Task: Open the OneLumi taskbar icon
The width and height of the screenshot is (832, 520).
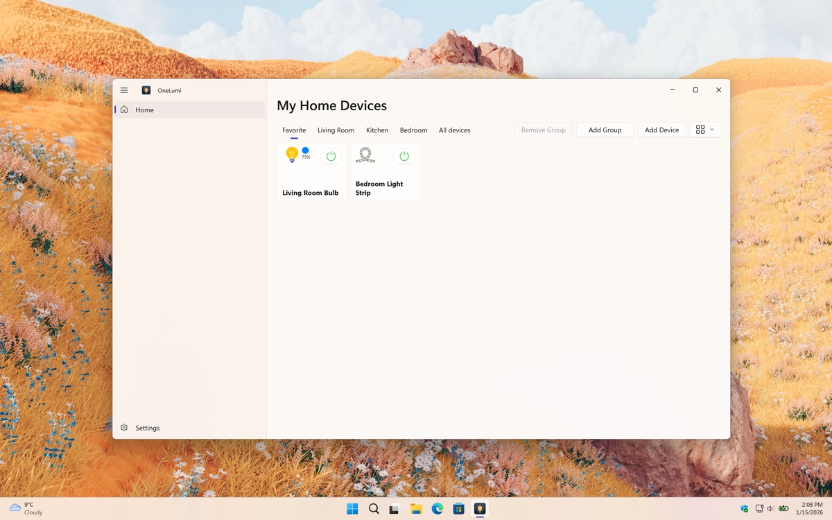Action: (480, 508)
